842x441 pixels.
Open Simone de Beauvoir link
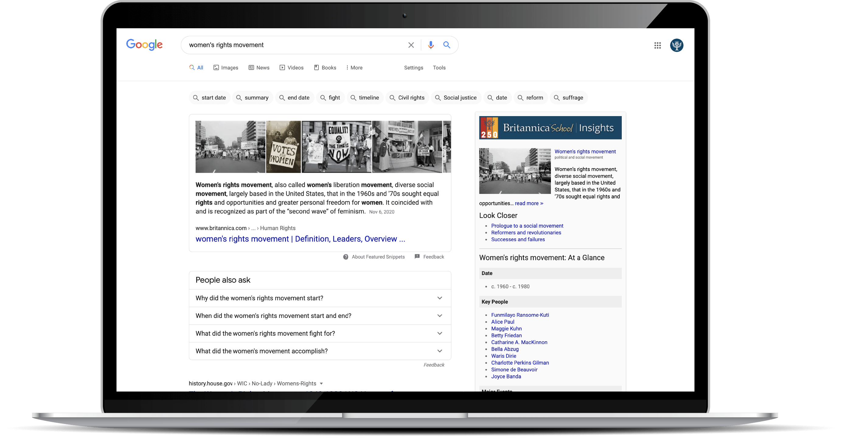click(514, 370)
